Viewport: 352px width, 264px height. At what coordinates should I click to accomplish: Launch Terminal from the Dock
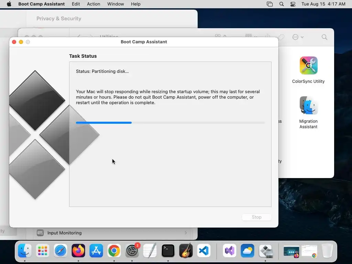168,251
